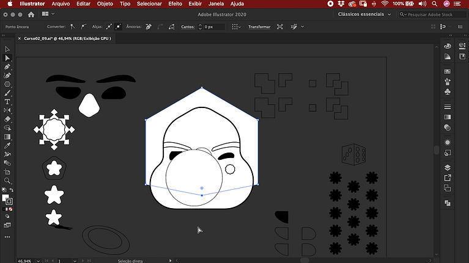Pick the Eraser tool
The width and height of the screenshot is (469, 263).
pyautogui.click(x=7, y=120)
